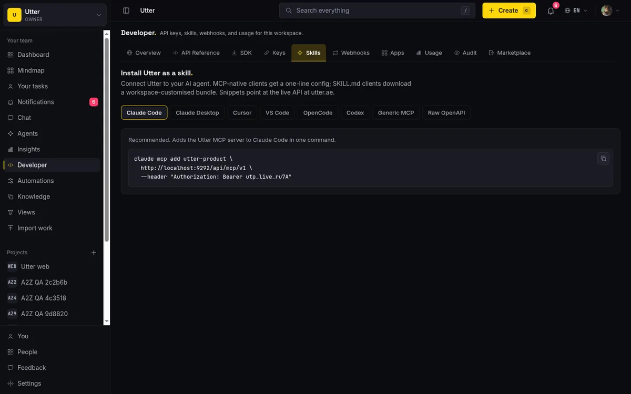Click the Bearer token line in snippet
Screen dimensions: 631x394
216,177
